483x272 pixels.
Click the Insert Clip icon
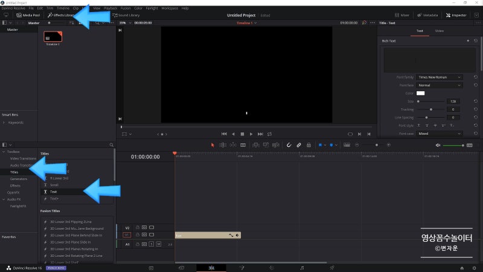coord(255,145)
